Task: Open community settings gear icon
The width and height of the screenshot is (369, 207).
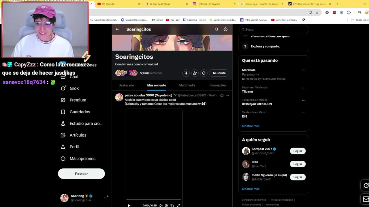Action: 225,29
